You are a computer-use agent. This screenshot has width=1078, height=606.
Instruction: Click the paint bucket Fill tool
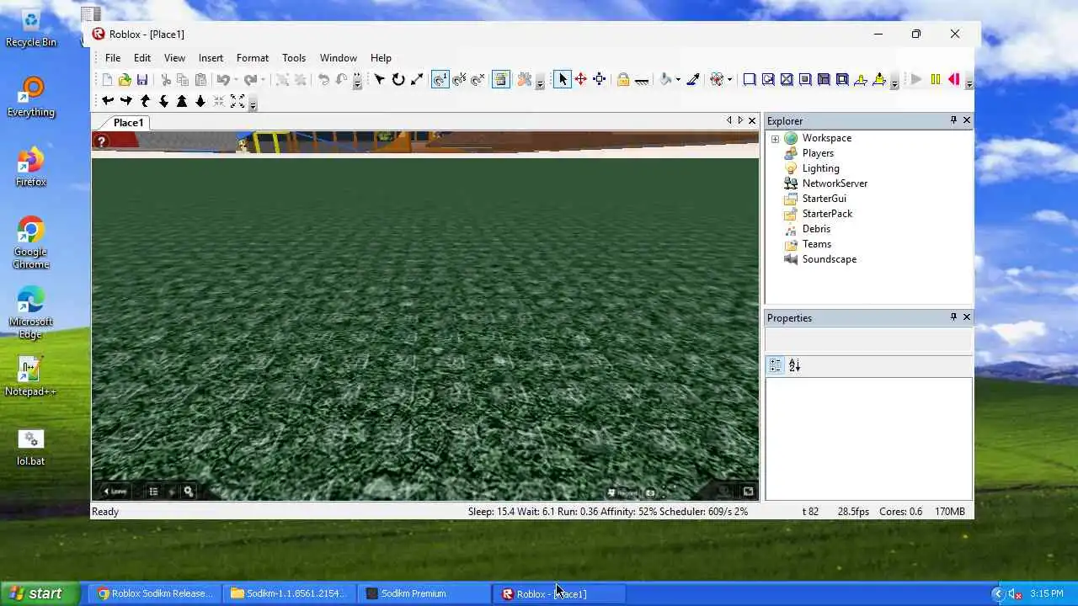point(665,79)
